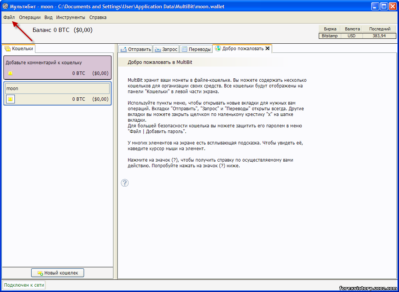Click the USD currency cell
The width and height of the screenshot is (399, 292).
(x=352, y=36)
